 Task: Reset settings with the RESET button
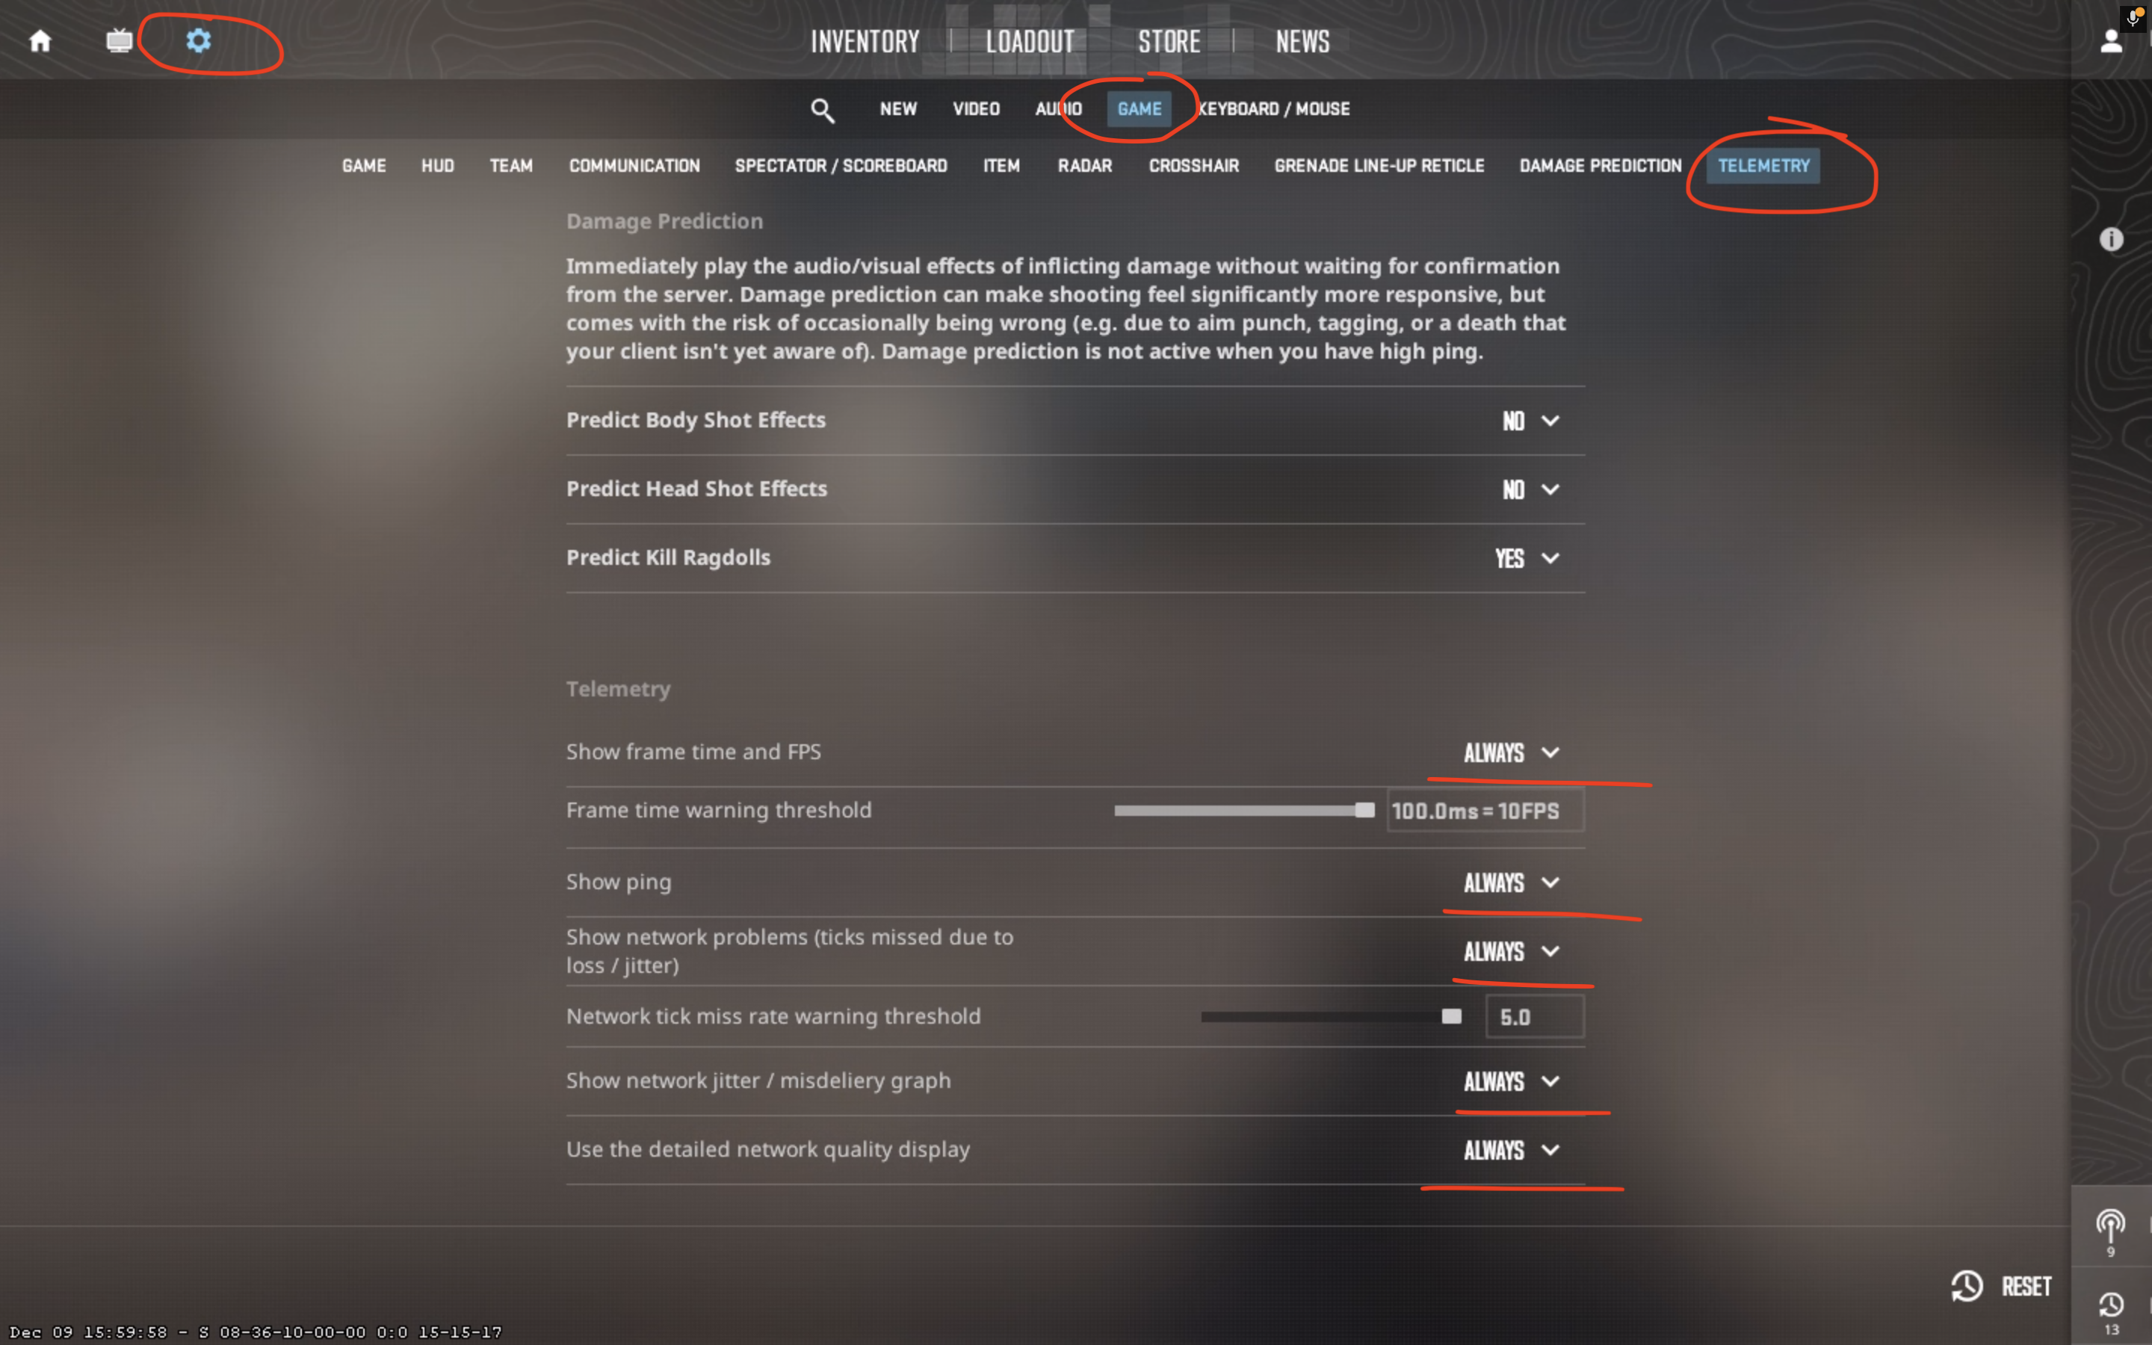[2001, 1286]
